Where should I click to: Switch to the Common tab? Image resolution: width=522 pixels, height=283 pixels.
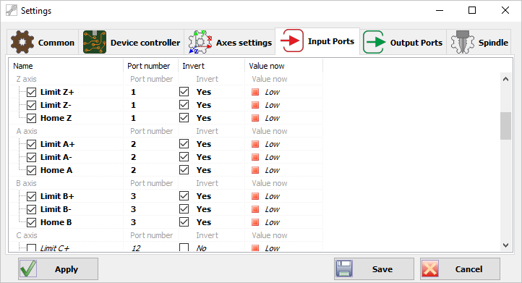pyautogui.click(x=43, y=42)
